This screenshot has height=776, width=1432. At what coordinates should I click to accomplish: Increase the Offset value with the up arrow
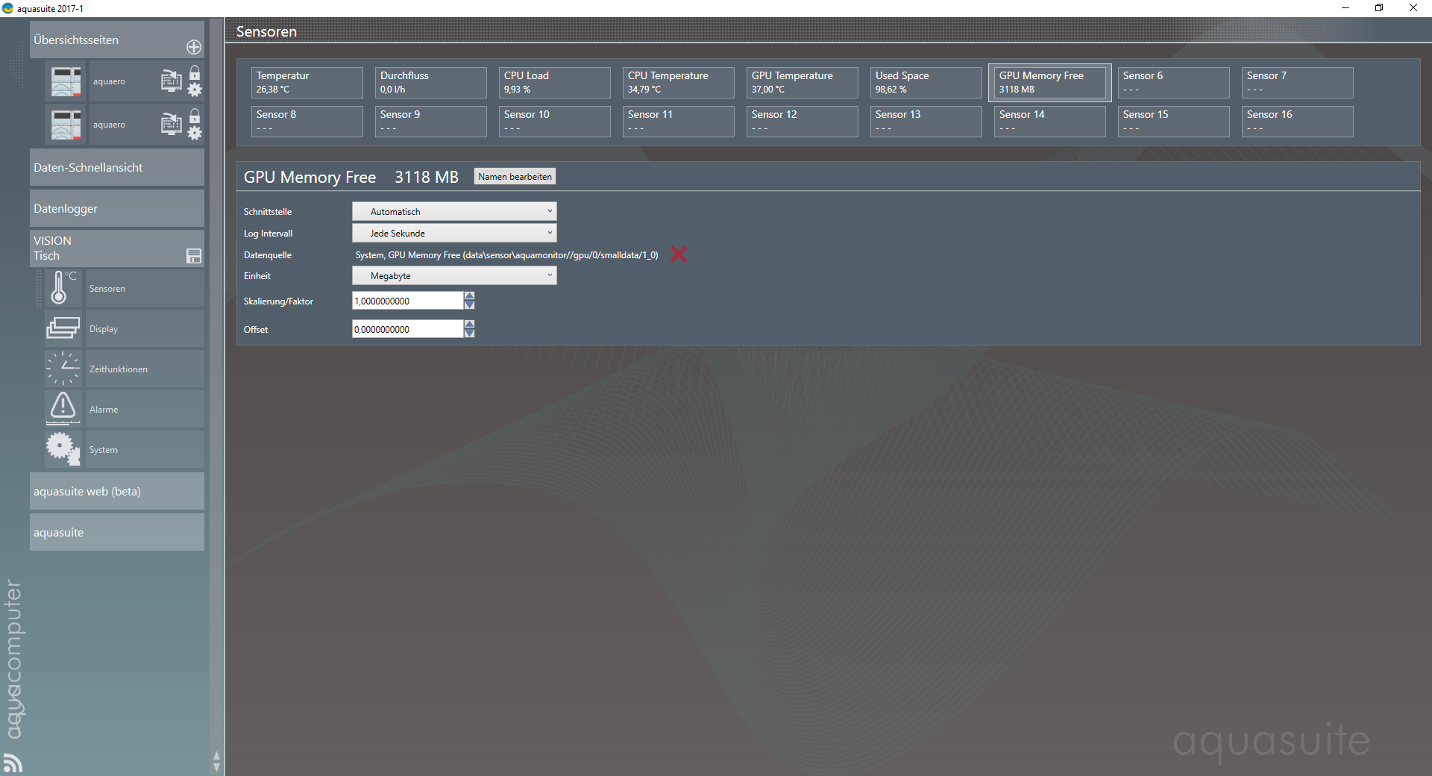click(x=469, y=325)
